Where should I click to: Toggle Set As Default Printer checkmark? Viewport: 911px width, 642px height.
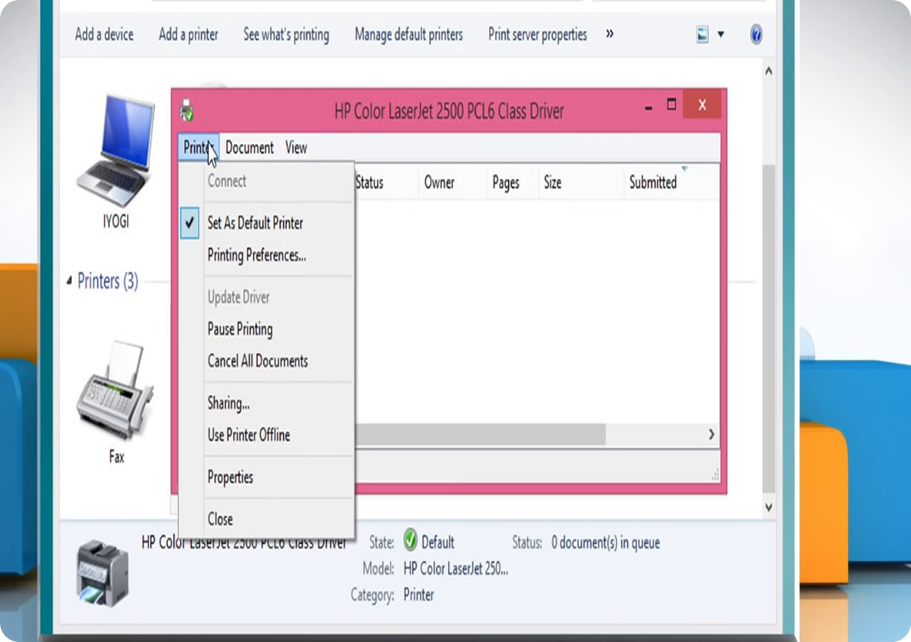tap(189, 223)
